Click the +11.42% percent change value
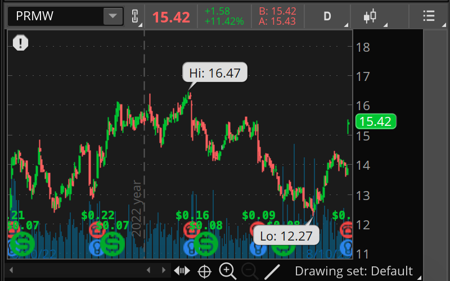 click(224, 21)
